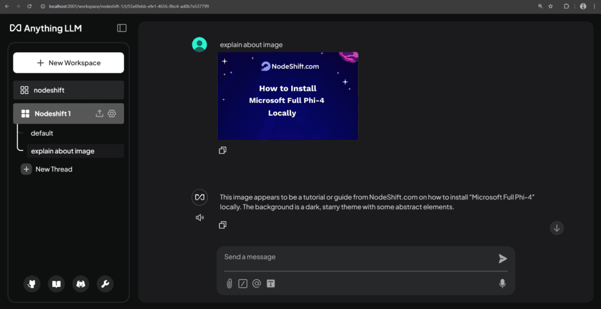
Task: Start voice input with microphone icon
Action: point(502,284)
